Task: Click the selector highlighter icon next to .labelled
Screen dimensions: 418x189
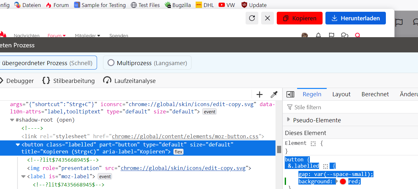Action: (x=325, y=166)
